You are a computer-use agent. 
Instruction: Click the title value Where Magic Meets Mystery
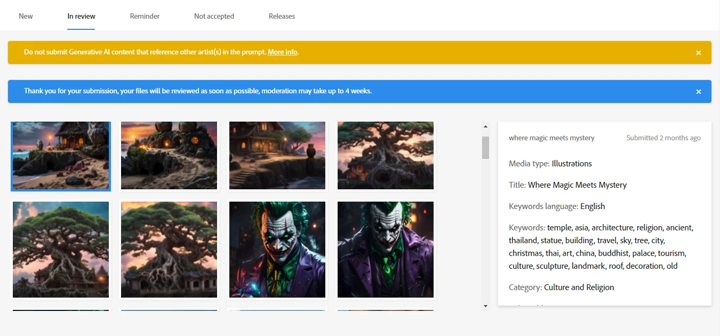point(577,185)
